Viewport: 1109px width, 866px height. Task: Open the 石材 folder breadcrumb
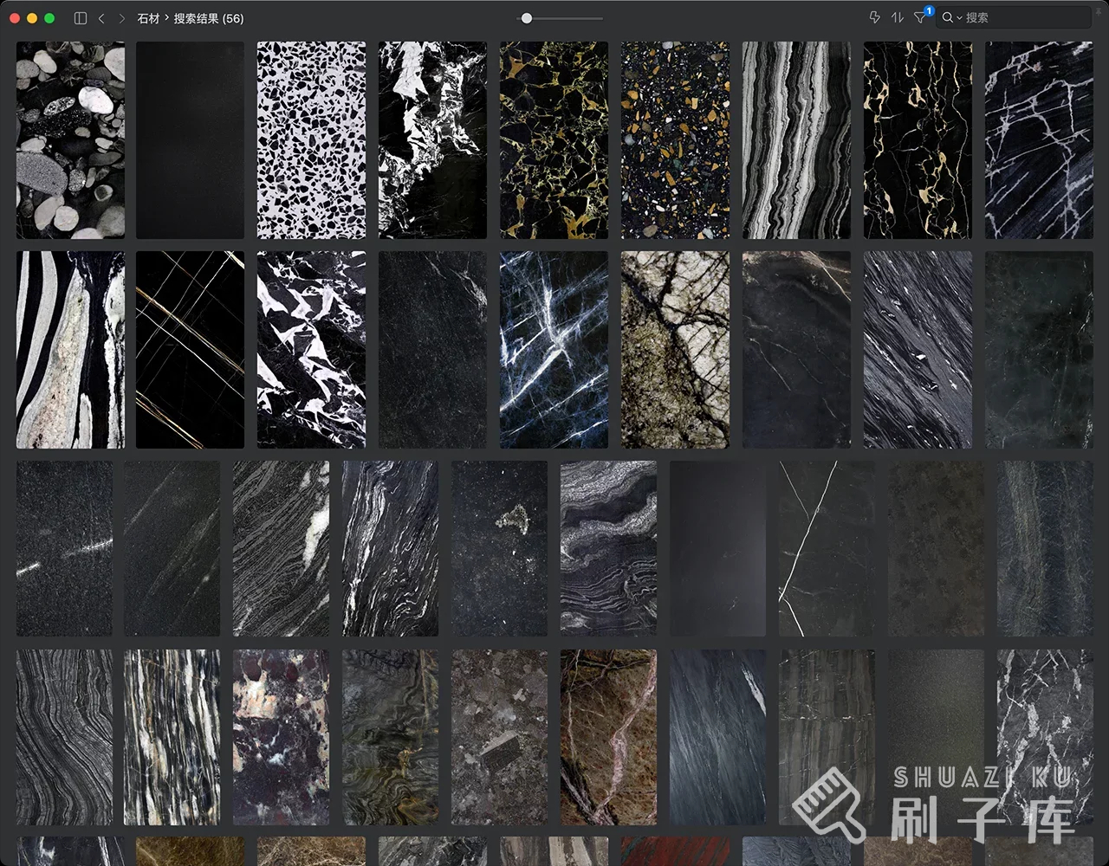[148, 18]
